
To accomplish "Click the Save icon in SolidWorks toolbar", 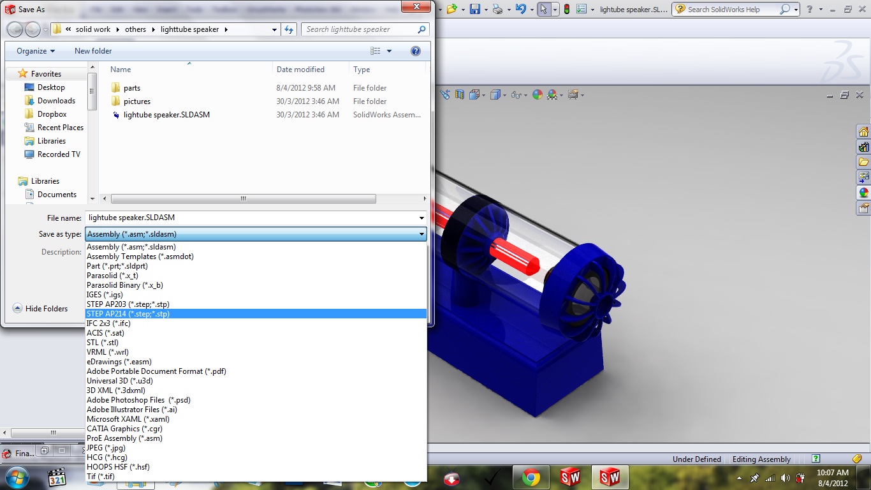I will [474, 9].
